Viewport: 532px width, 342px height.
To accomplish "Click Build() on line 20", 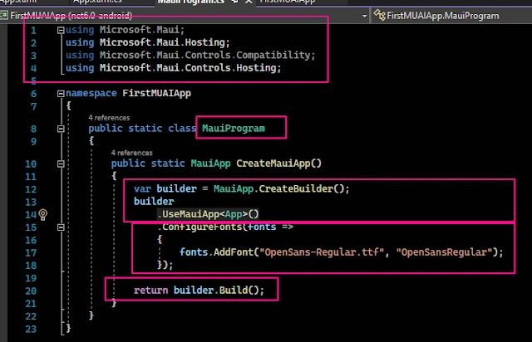I will coord(239,291).
